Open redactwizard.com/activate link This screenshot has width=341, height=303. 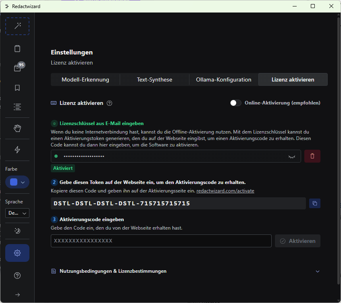point(225,191)
